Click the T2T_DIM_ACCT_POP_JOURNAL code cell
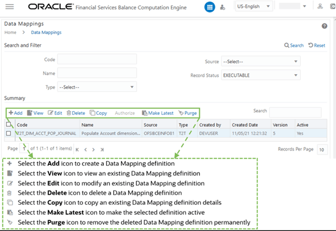The image size is (336, 231). tap(46, 133)
